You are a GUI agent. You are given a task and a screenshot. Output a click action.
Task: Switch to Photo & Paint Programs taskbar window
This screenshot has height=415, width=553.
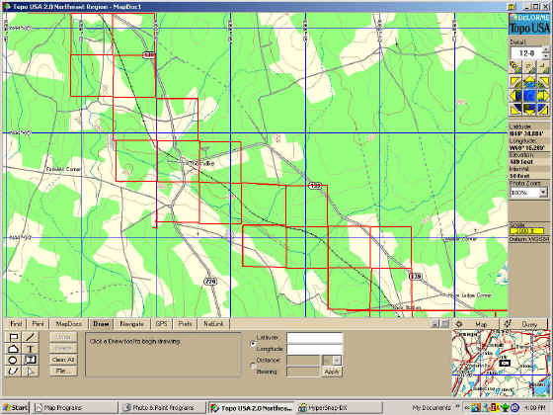click(163, 408)
